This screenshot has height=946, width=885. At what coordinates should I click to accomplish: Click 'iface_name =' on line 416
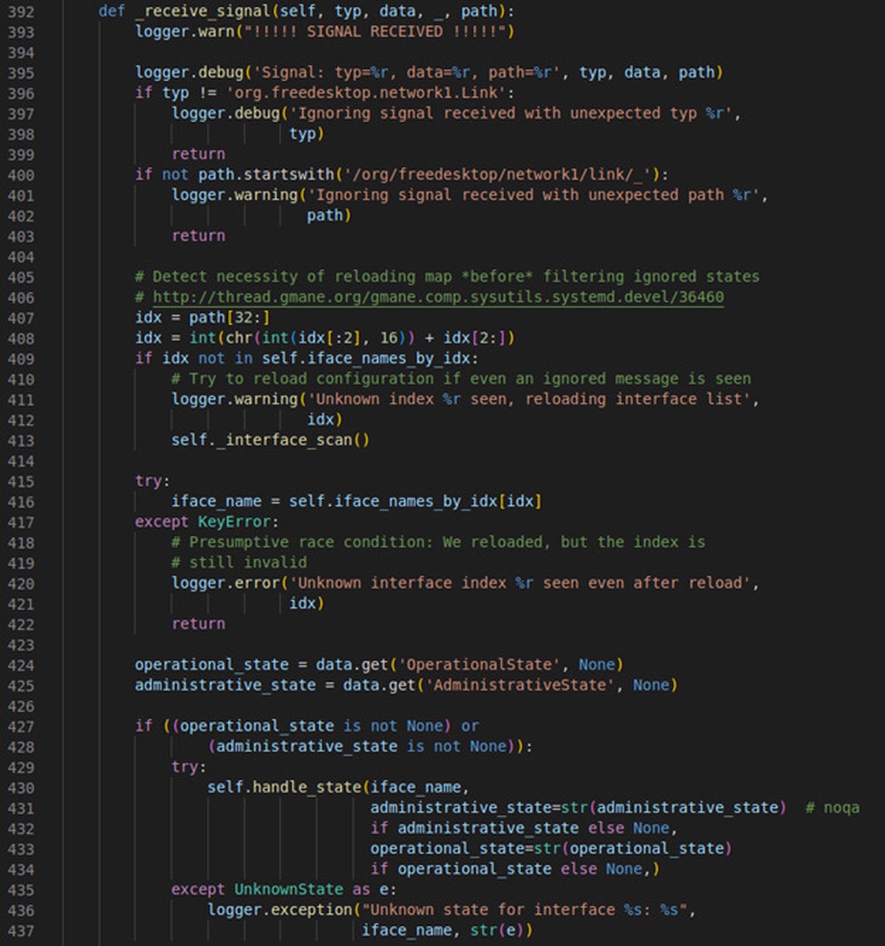(x=225, y=501)
